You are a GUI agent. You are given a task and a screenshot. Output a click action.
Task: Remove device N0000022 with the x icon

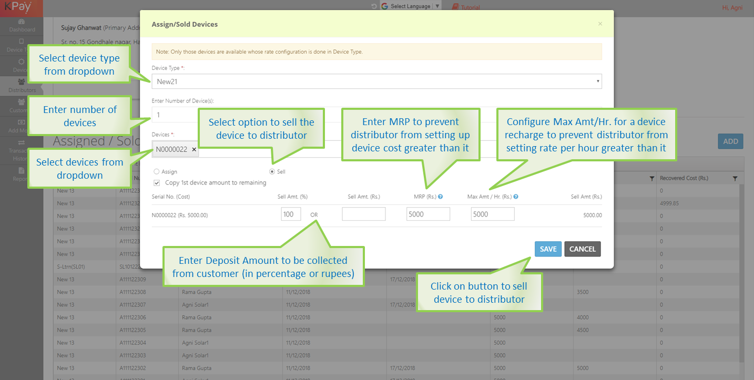(x=194, y=150)
